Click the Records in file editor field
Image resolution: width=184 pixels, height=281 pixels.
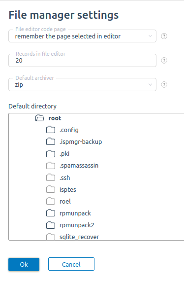(x=83, y=61)
